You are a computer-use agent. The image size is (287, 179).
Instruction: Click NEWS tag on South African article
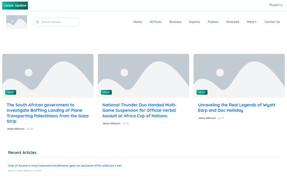pyautogui.click(x=11, y=92)
